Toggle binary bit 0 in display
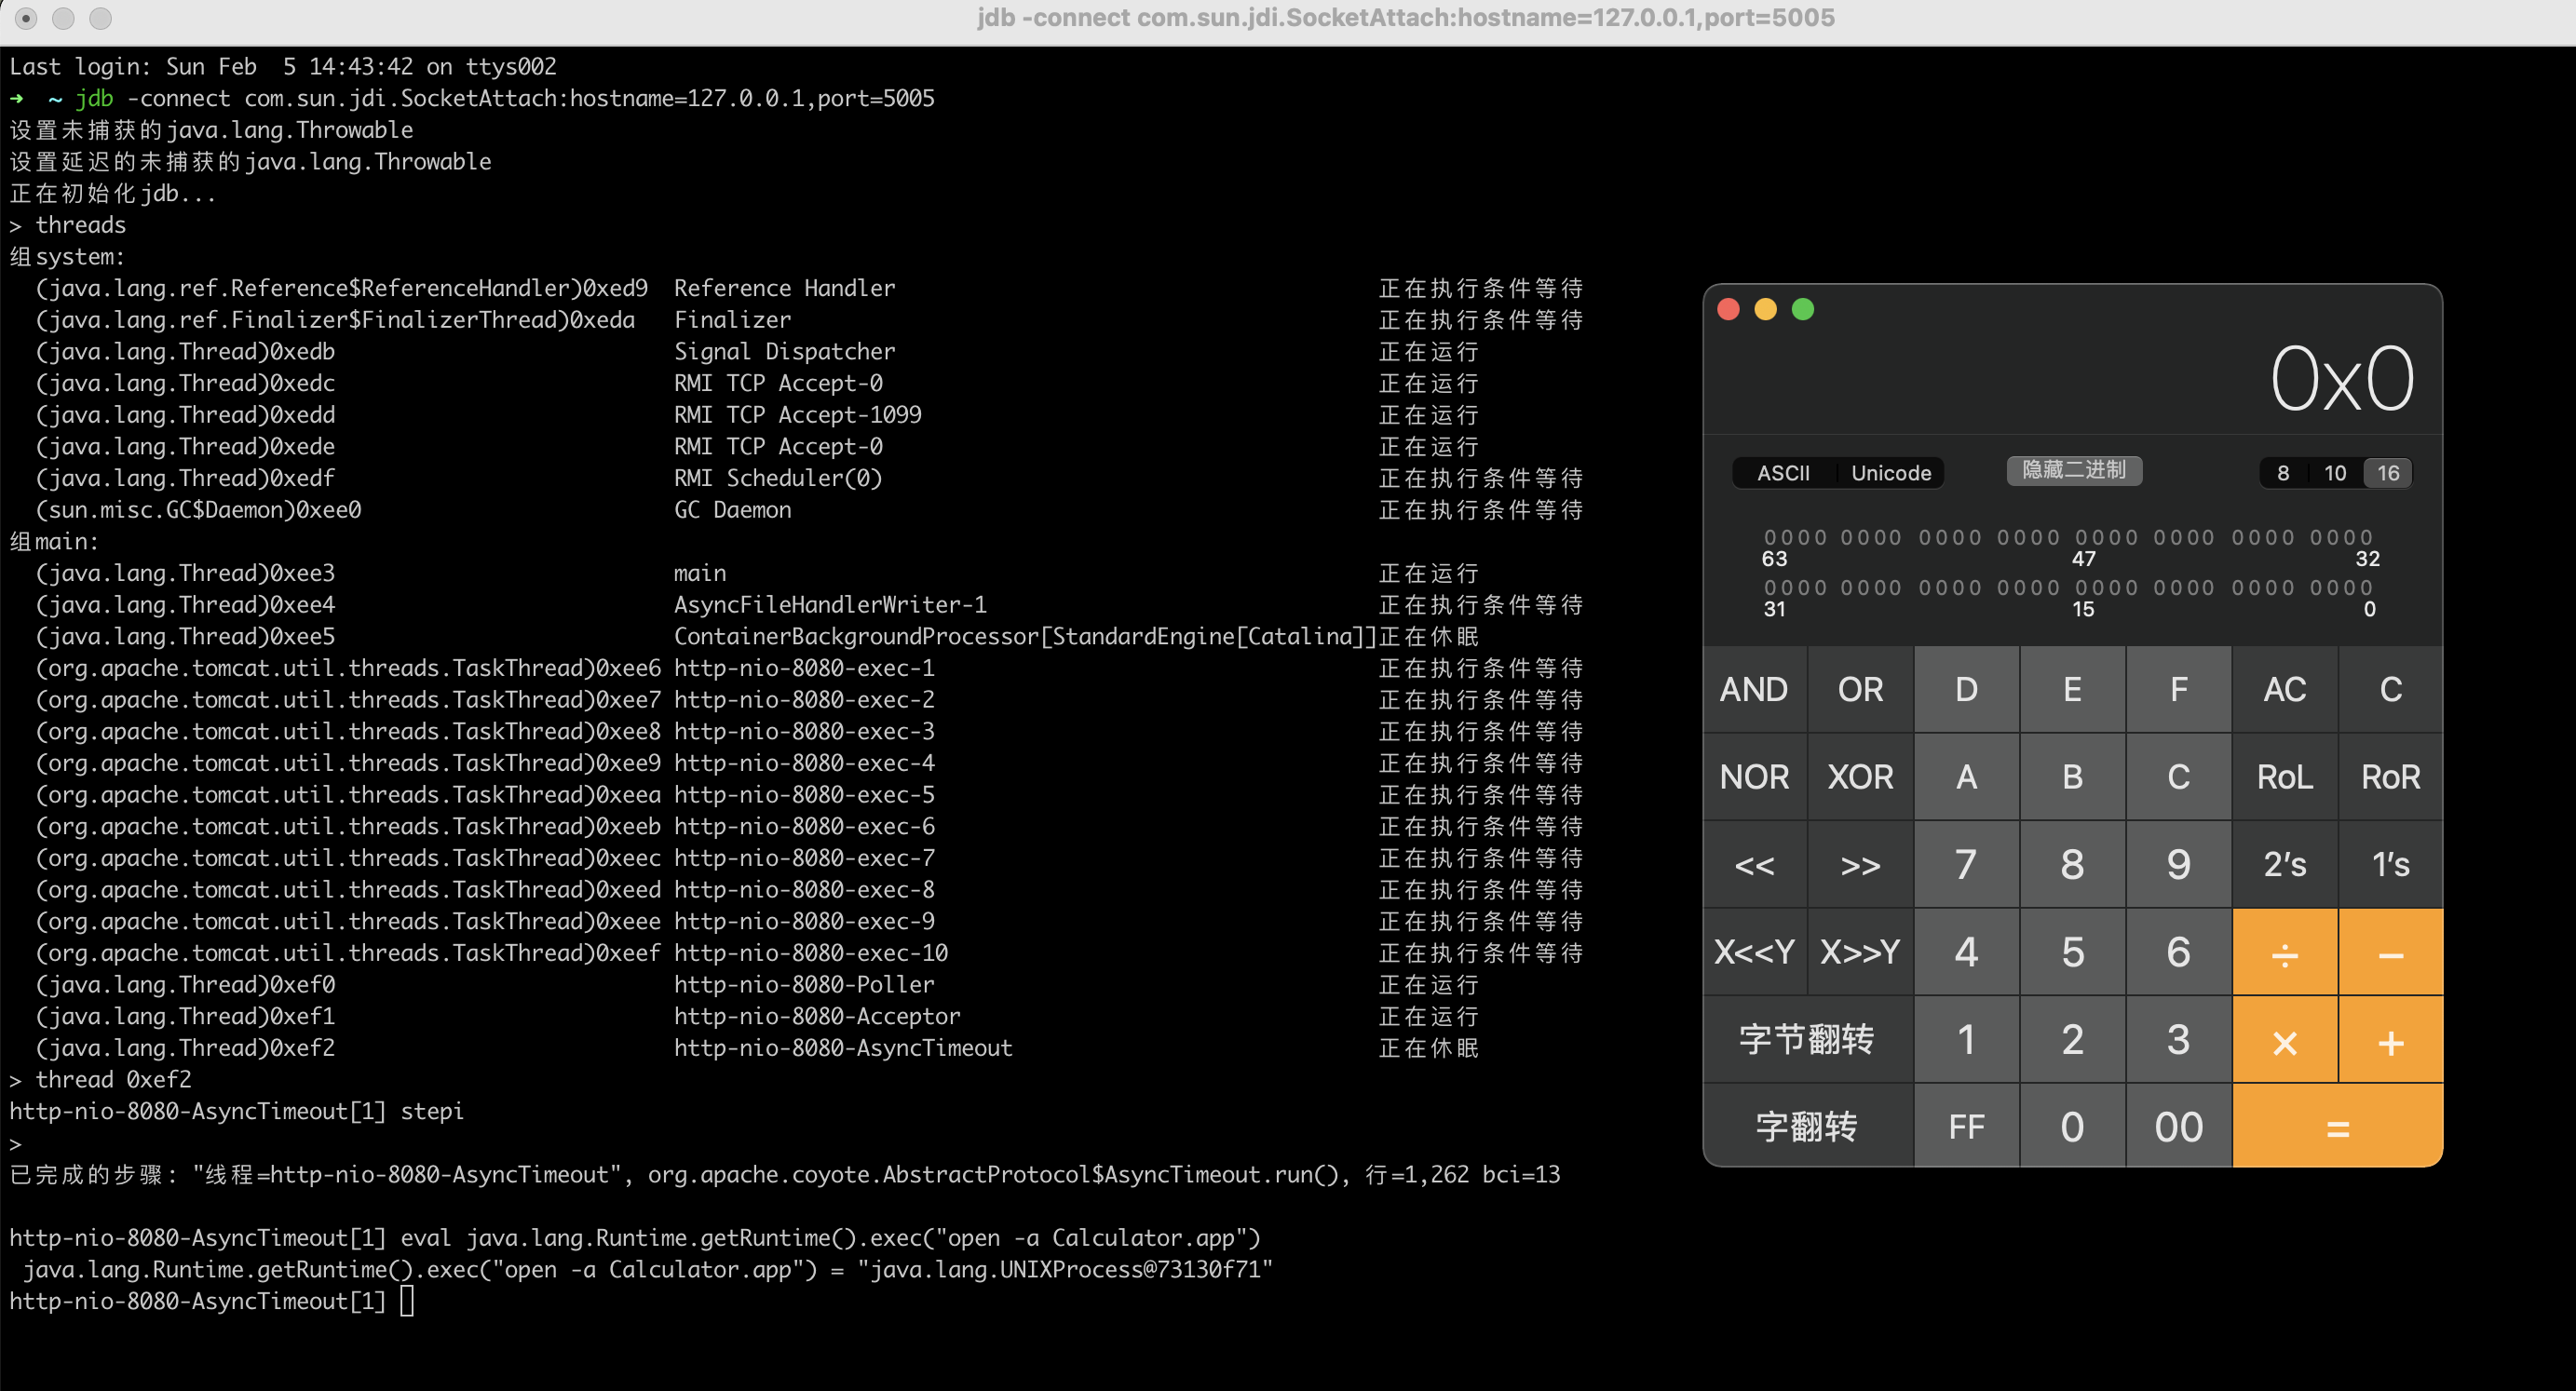 point(2367,588)
